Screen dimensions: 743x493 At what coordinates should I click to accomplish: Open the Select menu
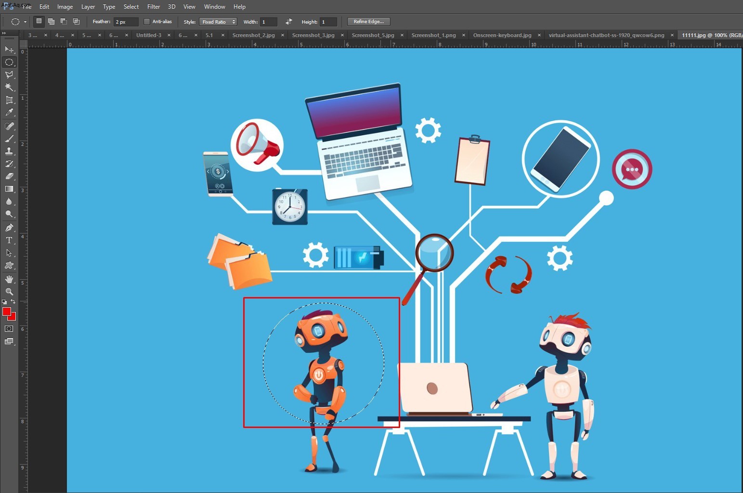131,7
